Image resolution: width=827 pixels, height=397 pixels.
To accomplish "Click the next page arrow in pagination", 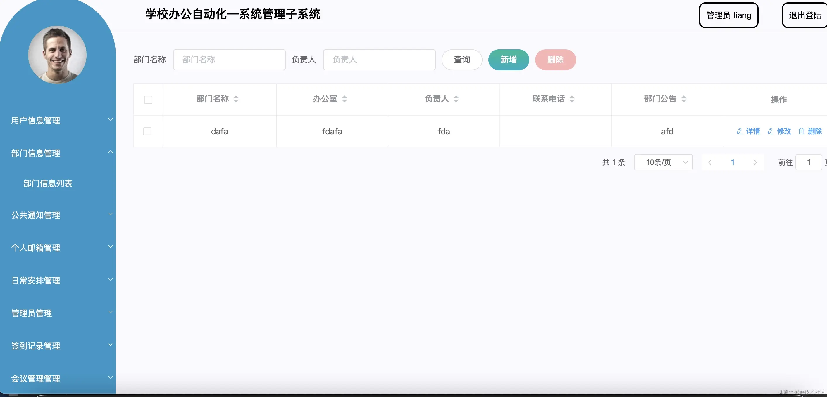I will click(x=755, y=162).
